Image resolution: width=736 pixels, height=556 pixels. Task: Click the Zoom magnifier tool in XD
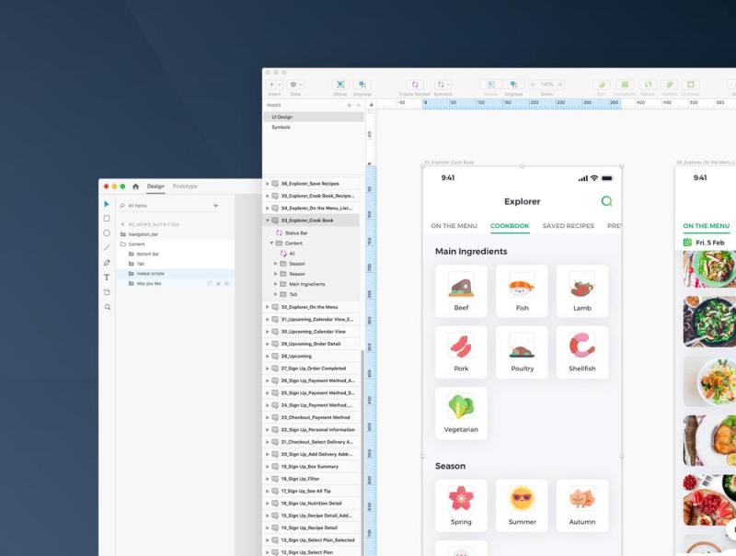(107, 307)
